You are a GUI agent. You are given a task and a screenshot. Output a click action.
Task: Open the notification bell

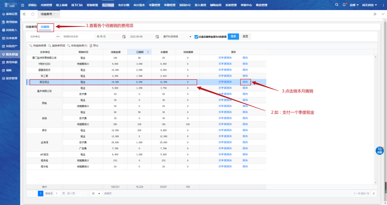click(x=344, y=5)
